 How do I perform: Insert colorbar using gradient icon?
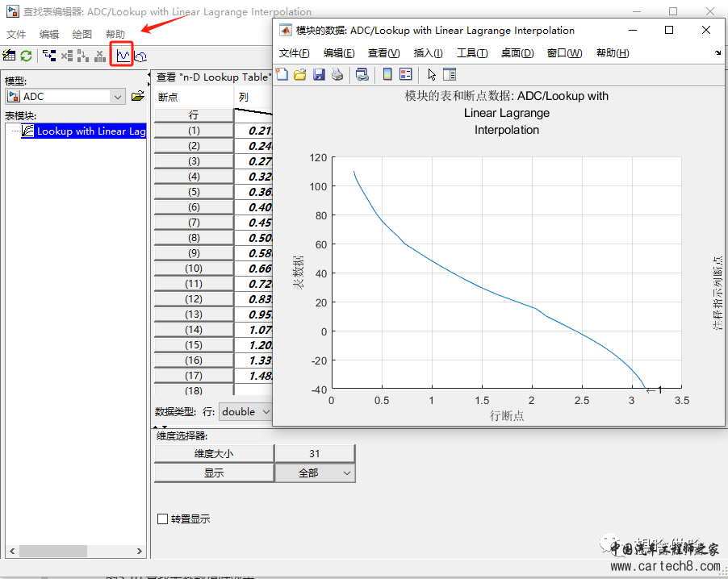pyautogui.click(x=387, y=74)
